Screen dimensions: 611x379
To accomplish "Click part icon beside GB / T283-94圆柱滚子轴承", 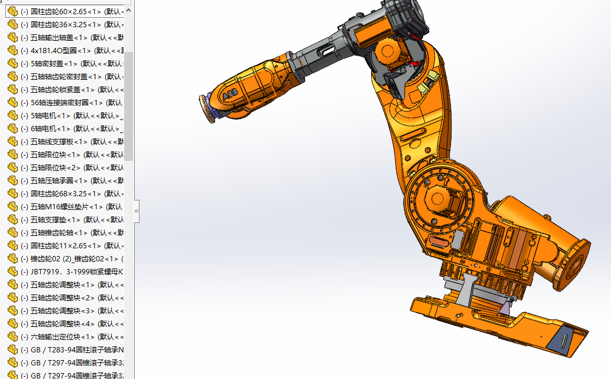I will pyautogui.click(x=12, y=350).
